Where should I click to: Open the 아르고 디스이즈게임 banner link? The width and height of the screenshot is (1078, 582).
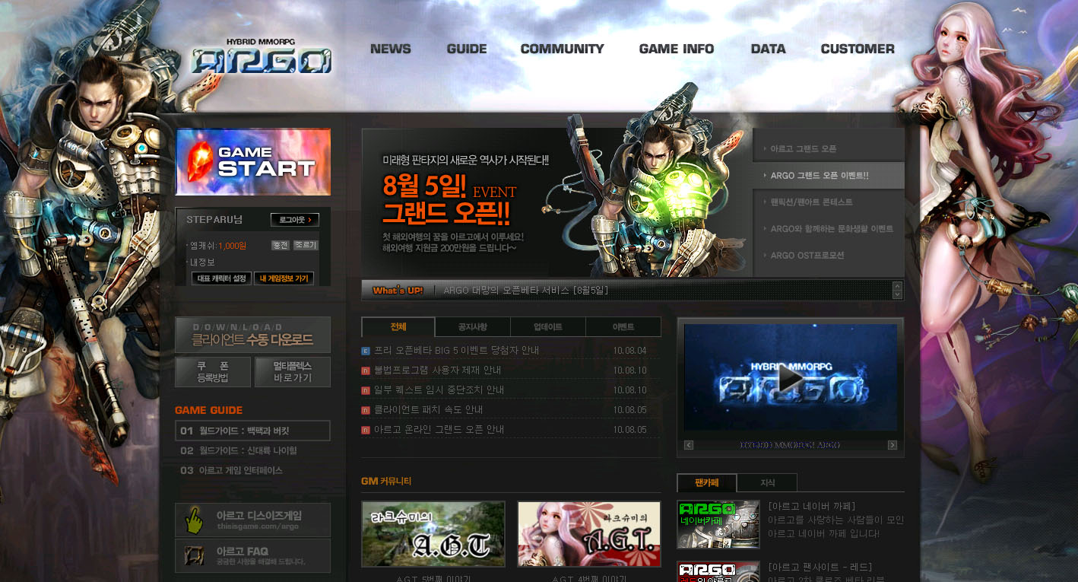[x=253, y=520]
